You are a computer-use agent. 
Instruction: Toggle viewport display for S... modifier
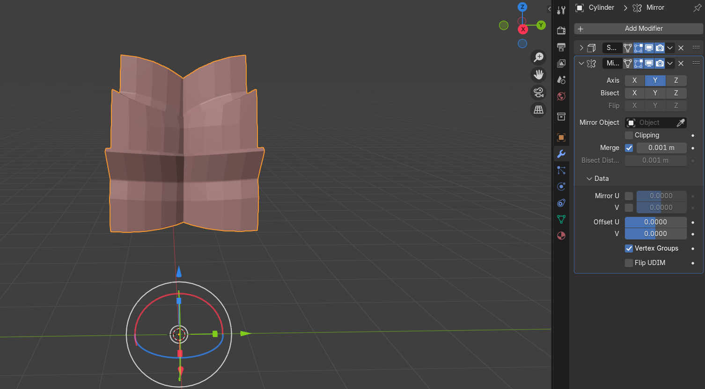649,48
